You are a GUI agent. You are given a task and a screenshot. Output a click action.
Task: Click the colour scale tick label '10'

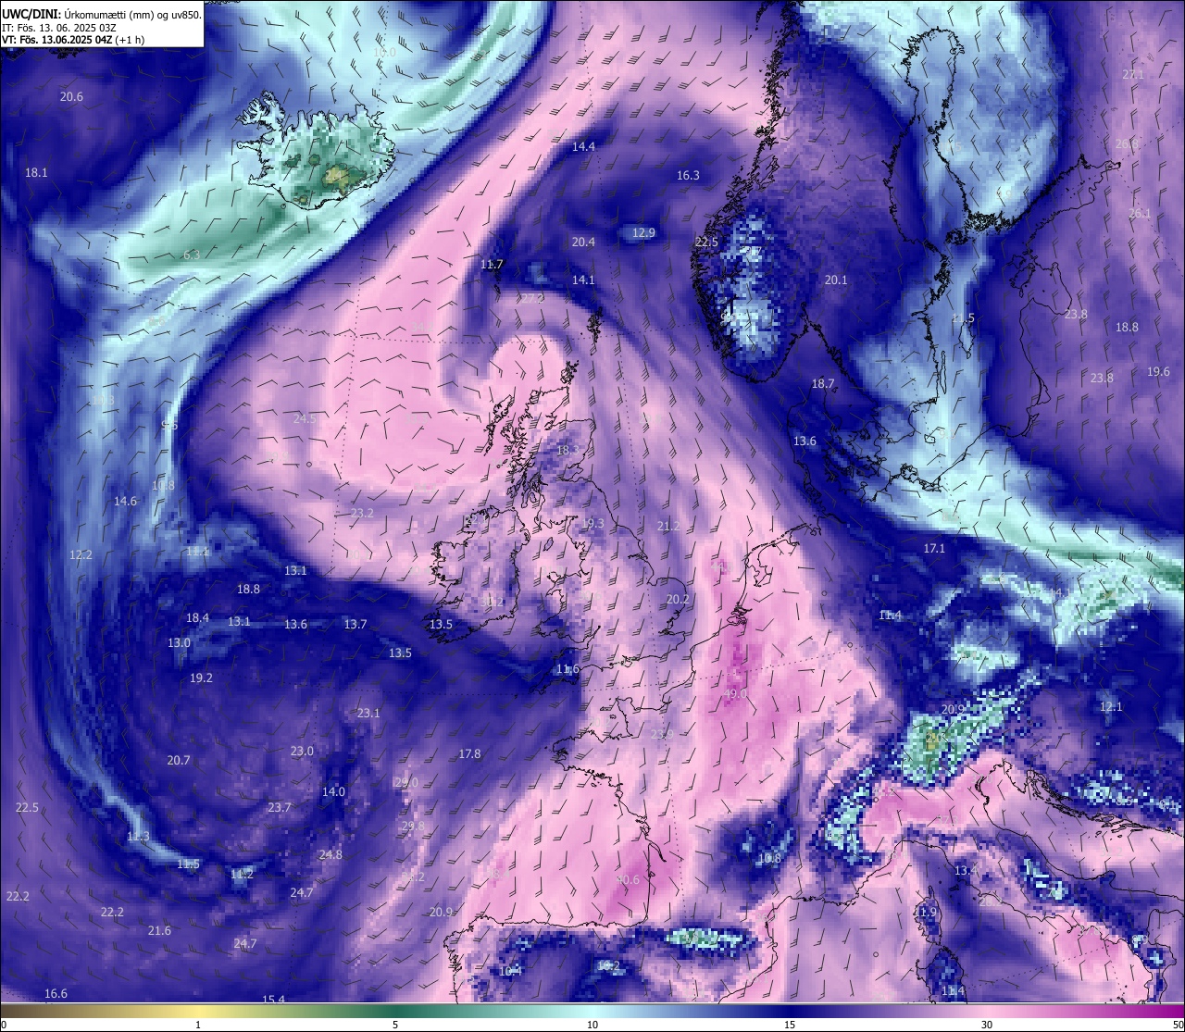592,1025
